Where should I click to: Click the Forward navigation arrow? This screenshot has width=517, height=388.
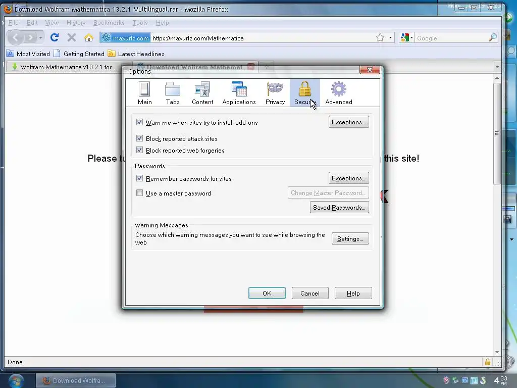point(30,37)
